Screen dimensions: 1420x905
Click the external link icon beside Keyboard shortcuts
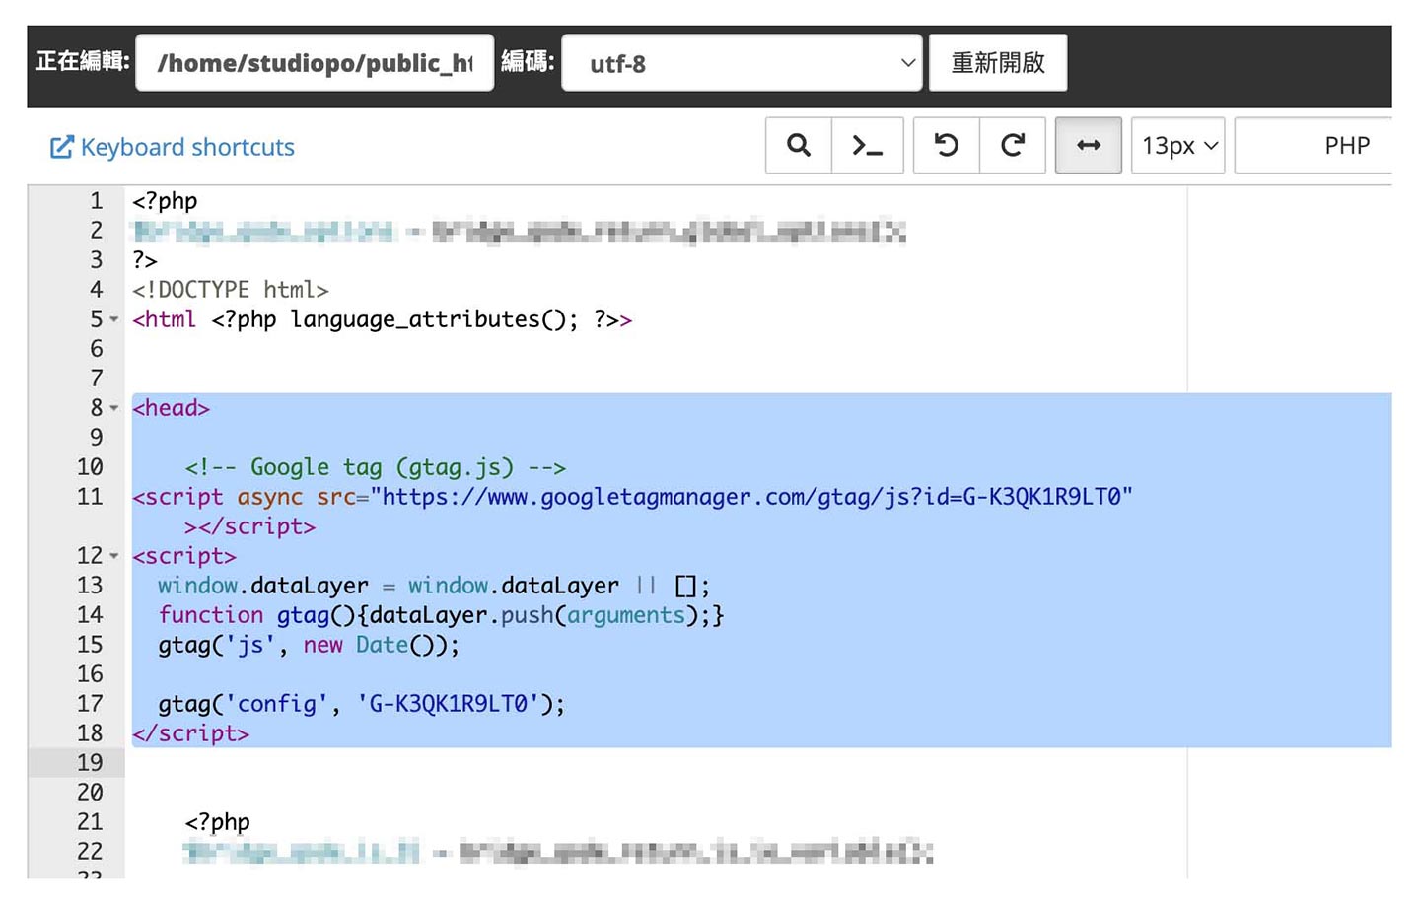[x=61, y=147]
